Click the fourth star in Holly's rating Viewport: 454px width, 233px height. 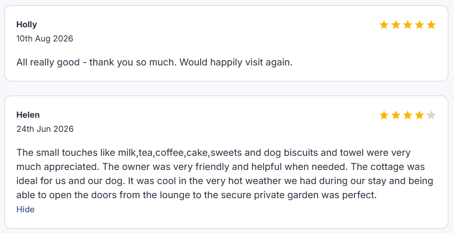coord(420,25)
